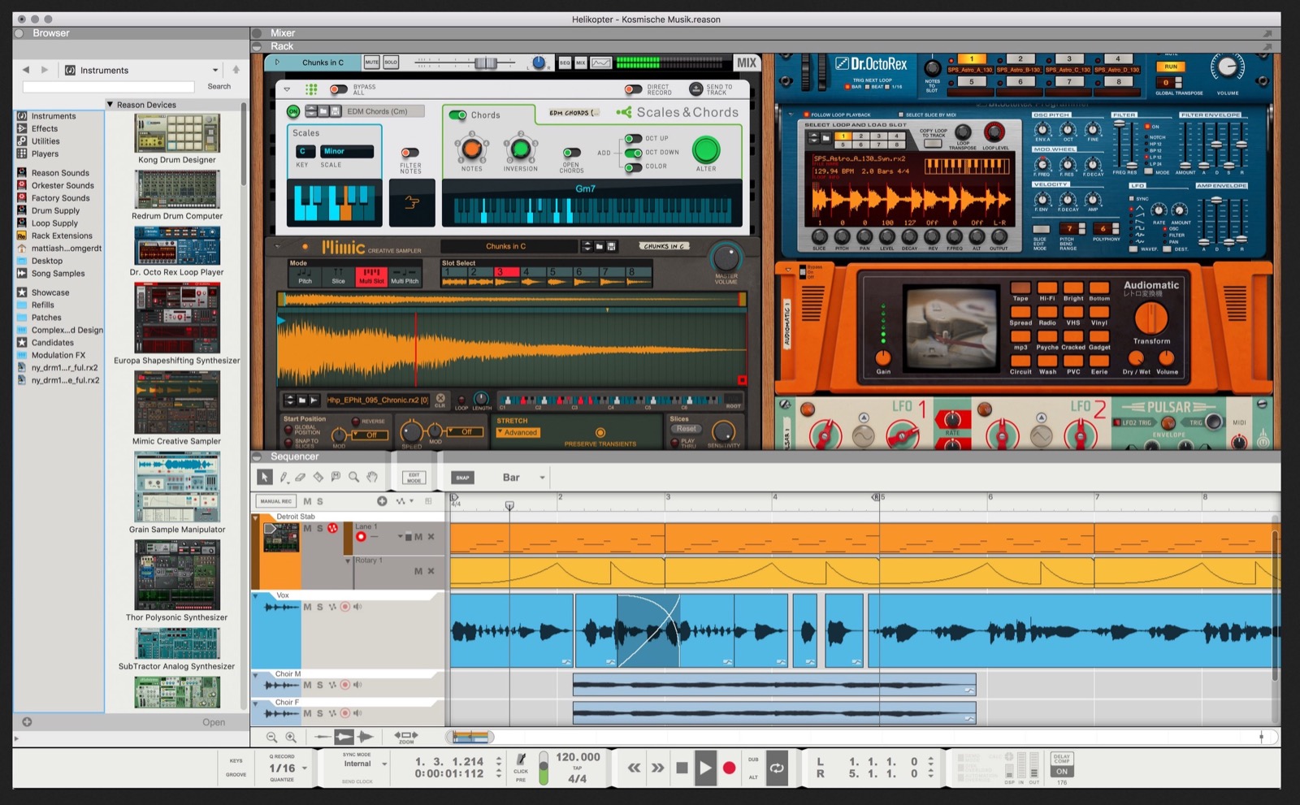Select the Hand tool in sequencer toolbar

coord(372,478)
